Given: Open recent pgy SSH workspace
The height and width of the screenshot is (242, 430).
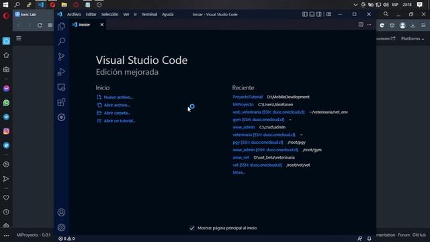Looking at the screenshot, I should tap(258, 143).
